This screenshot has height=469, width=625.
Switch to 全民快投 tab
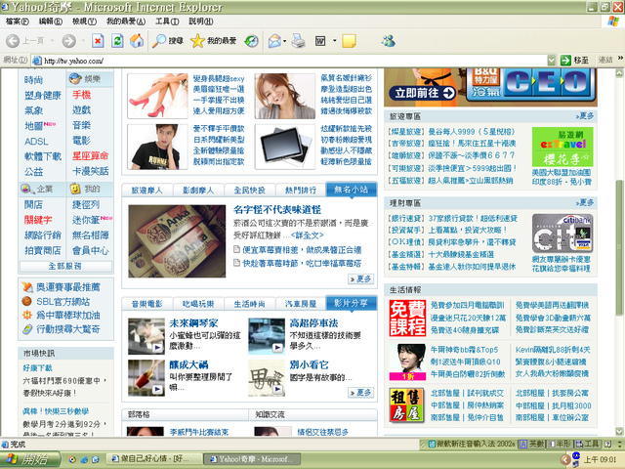tap(250, 191)
